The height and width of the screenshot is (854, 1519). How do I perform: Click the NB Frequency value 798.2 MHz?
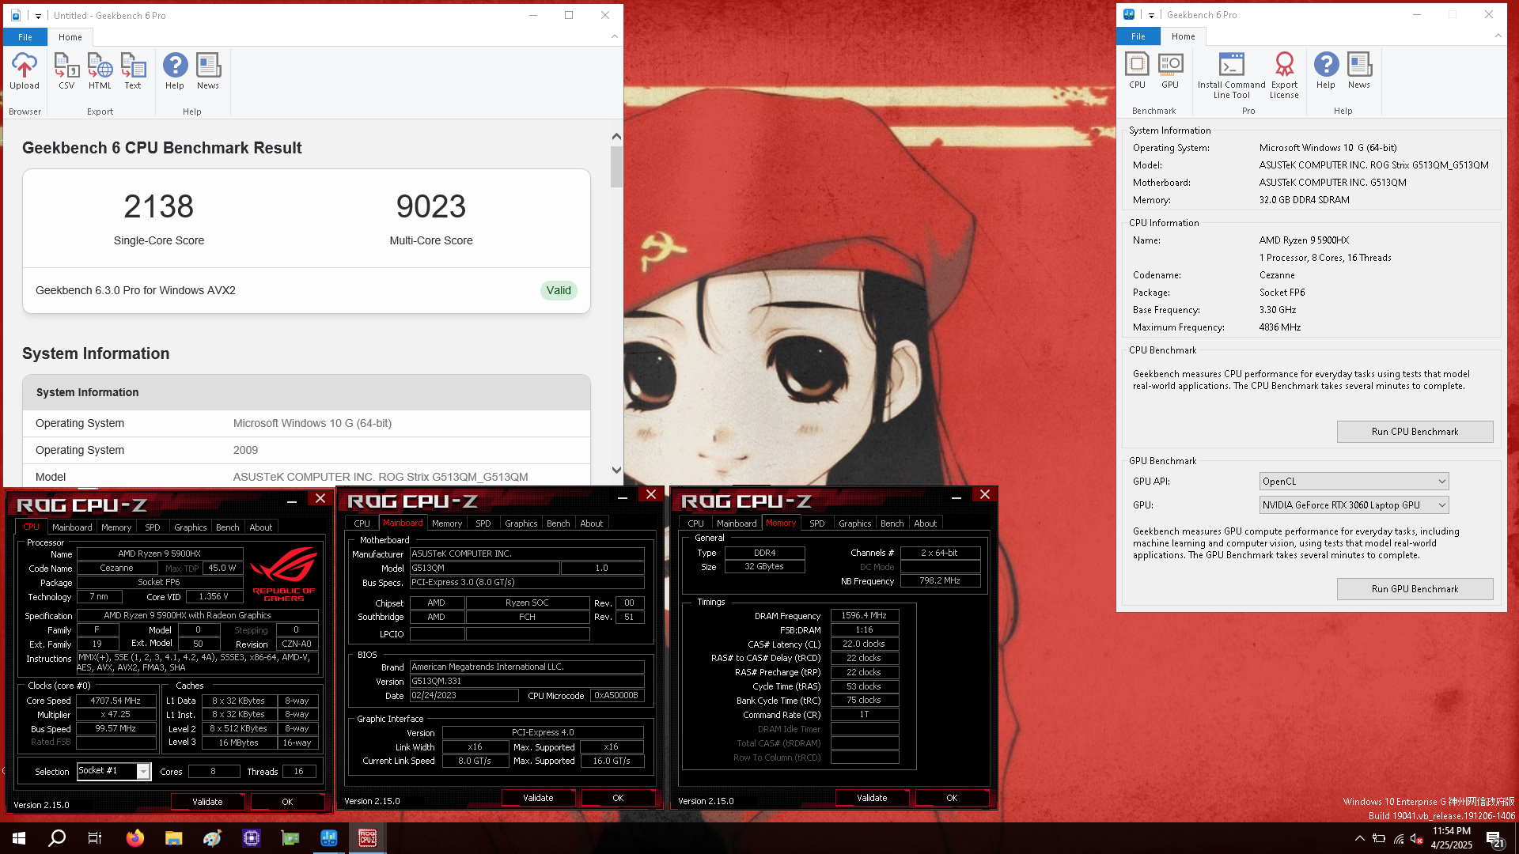(x=940, y=581)
